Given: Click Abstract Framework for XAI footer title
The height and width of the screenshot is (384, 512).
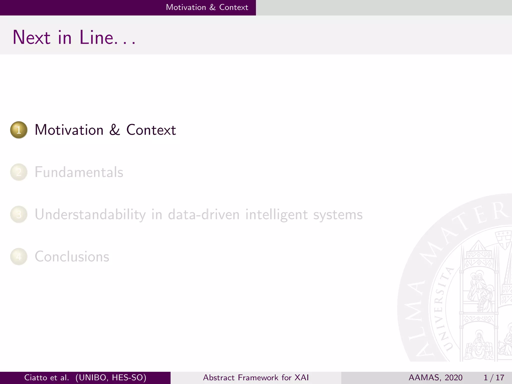Looking at the screenshot, I should coord(256,377).
